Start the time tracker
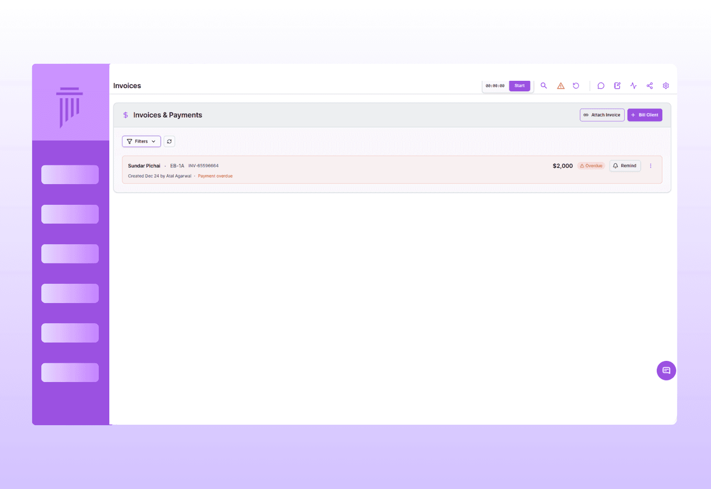The width and height of the screenshot is (711, 489). click(519, 86)
